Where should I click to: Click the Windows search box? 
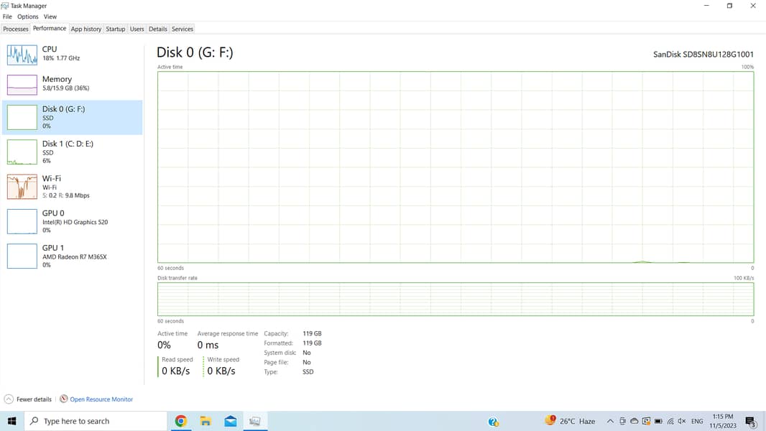point(97,422)
